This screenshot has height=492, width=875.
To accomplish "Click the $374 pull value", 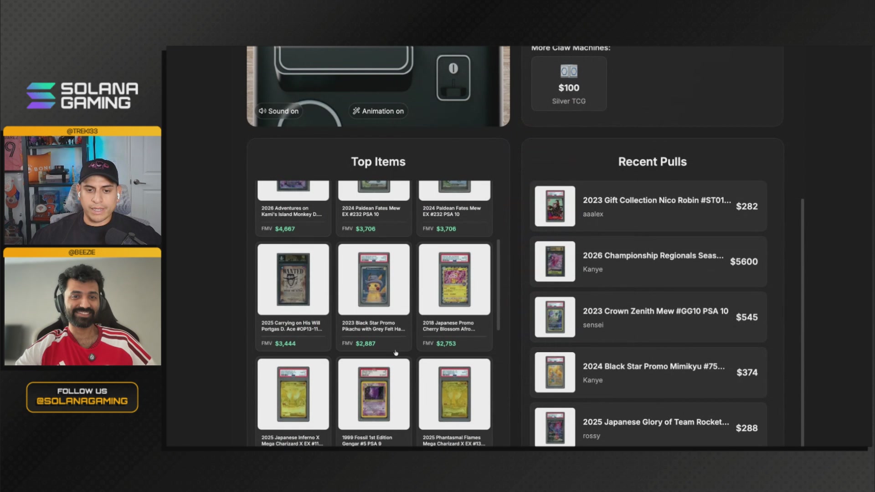I will [x=747, y=373].
